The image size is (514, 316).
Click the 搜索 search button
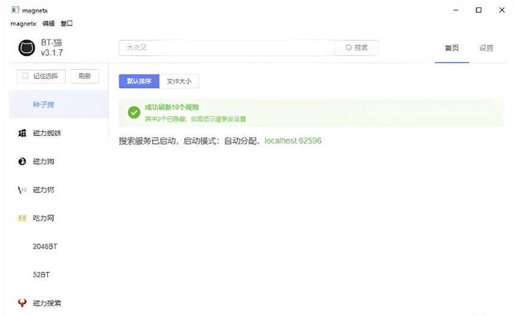357,48
